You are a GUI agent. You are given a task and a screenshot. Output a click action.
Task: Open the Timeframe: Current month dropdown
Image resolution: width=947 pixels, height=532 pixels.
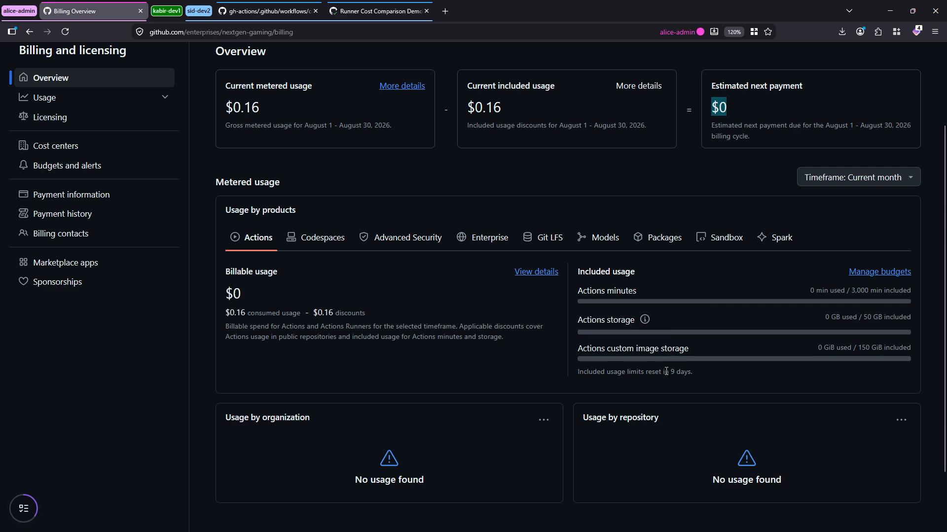[x=858, y=177]
